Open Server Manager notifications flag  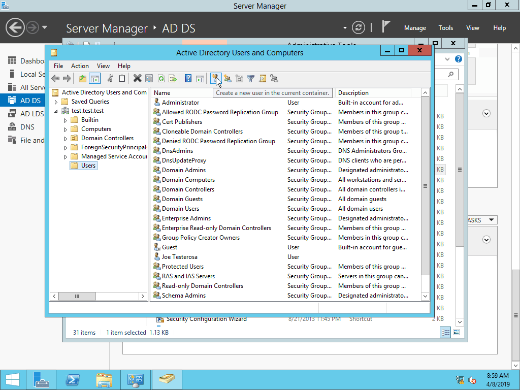coord(385,26)
